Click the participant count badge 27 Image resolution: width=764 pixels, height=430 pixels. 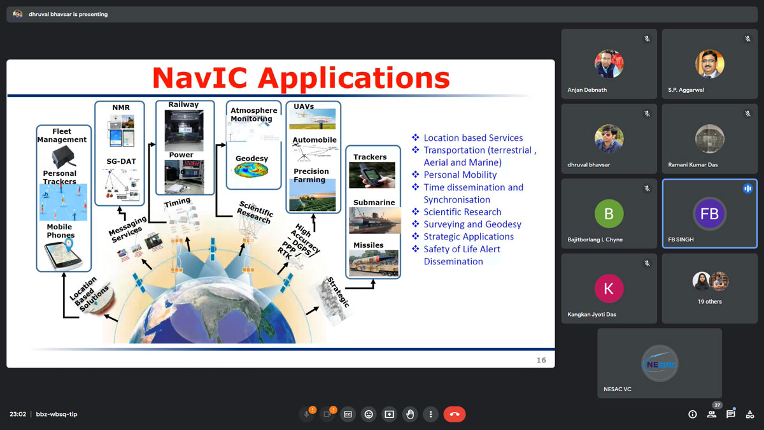pos(717,405)
